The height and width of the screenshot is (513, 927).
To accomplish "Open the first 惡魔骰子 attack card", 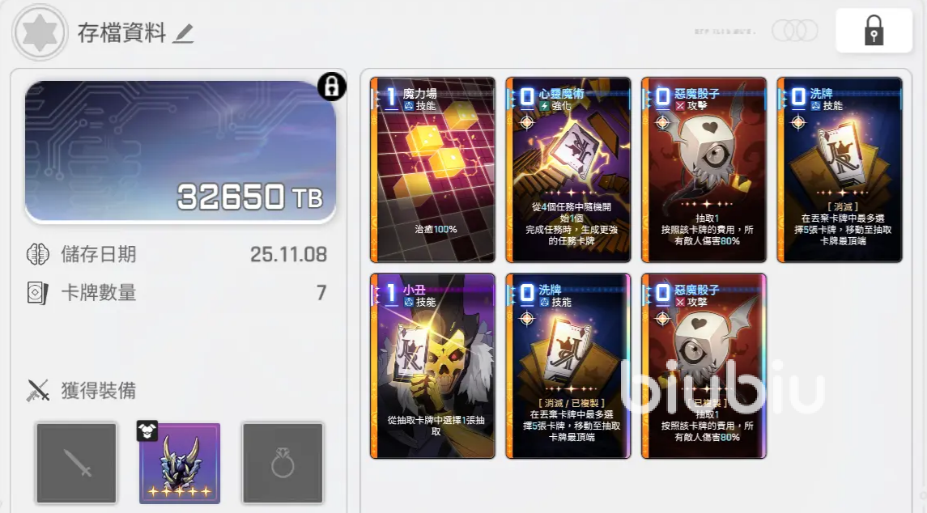I will point(704,170).
